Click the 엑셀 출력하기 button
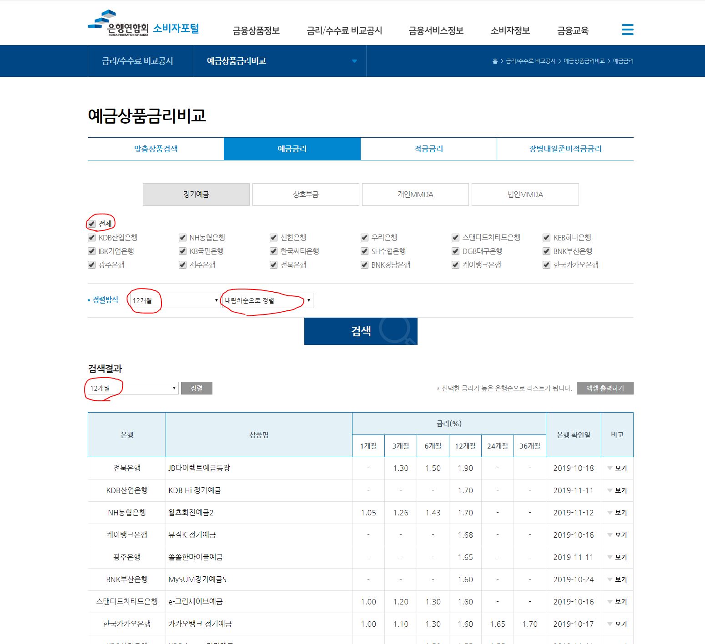The height and width of the screenshot is (644, 705). 605,388
